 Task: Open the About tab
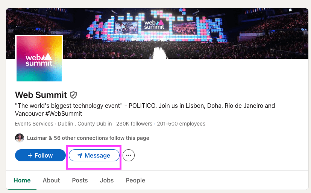[51, 180]
